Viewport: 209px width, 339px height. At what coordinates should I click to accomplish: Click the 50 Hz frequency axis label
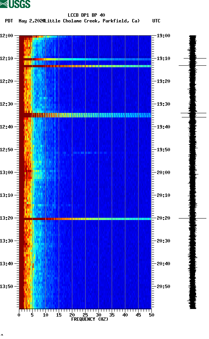point(151,315)
